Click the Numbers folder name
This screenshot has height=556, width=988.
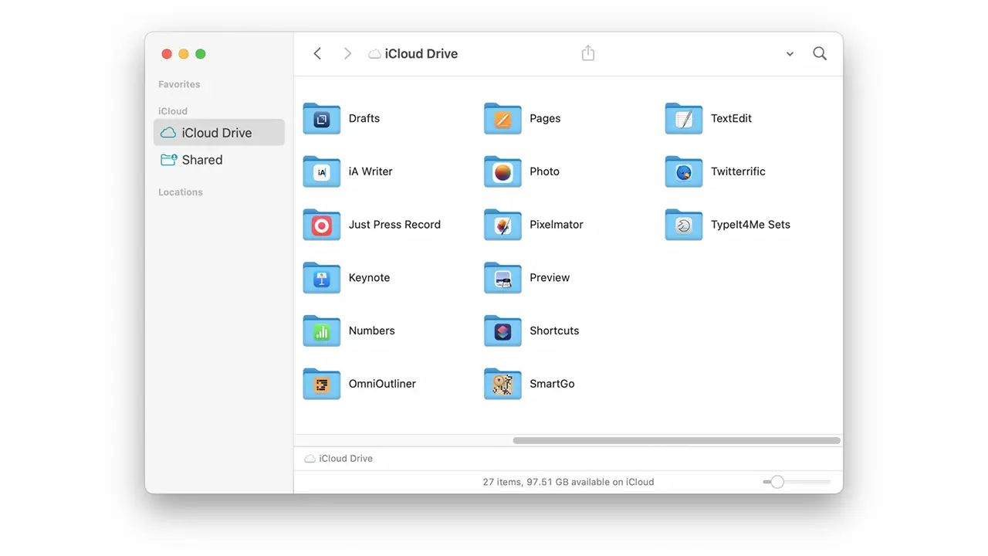(x=371, y=331)
